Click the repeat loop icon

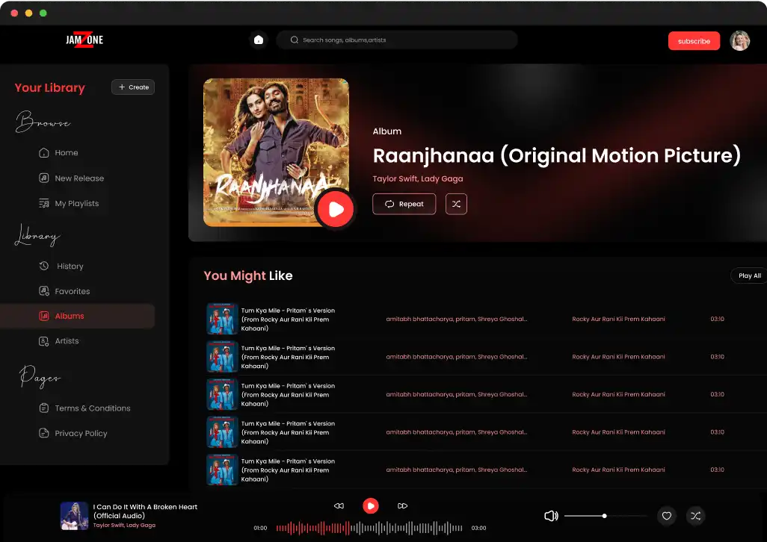pyautogui.click(x=389, y=204)
